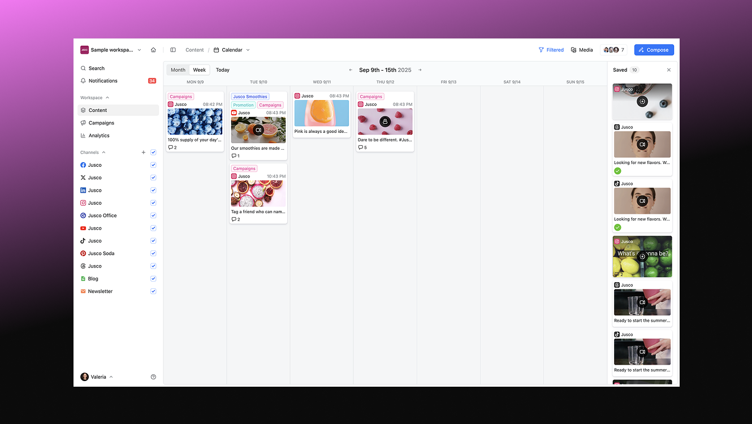Toggle the all-channels checkbox beside Channels header
The image size is (752, 424).
[153, 153]
